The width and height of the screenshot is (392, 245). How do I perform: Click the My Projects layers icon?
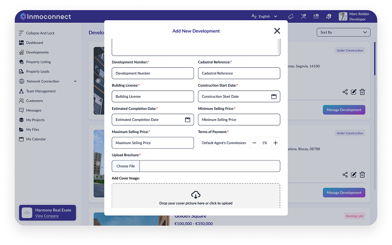click(21, 120)
